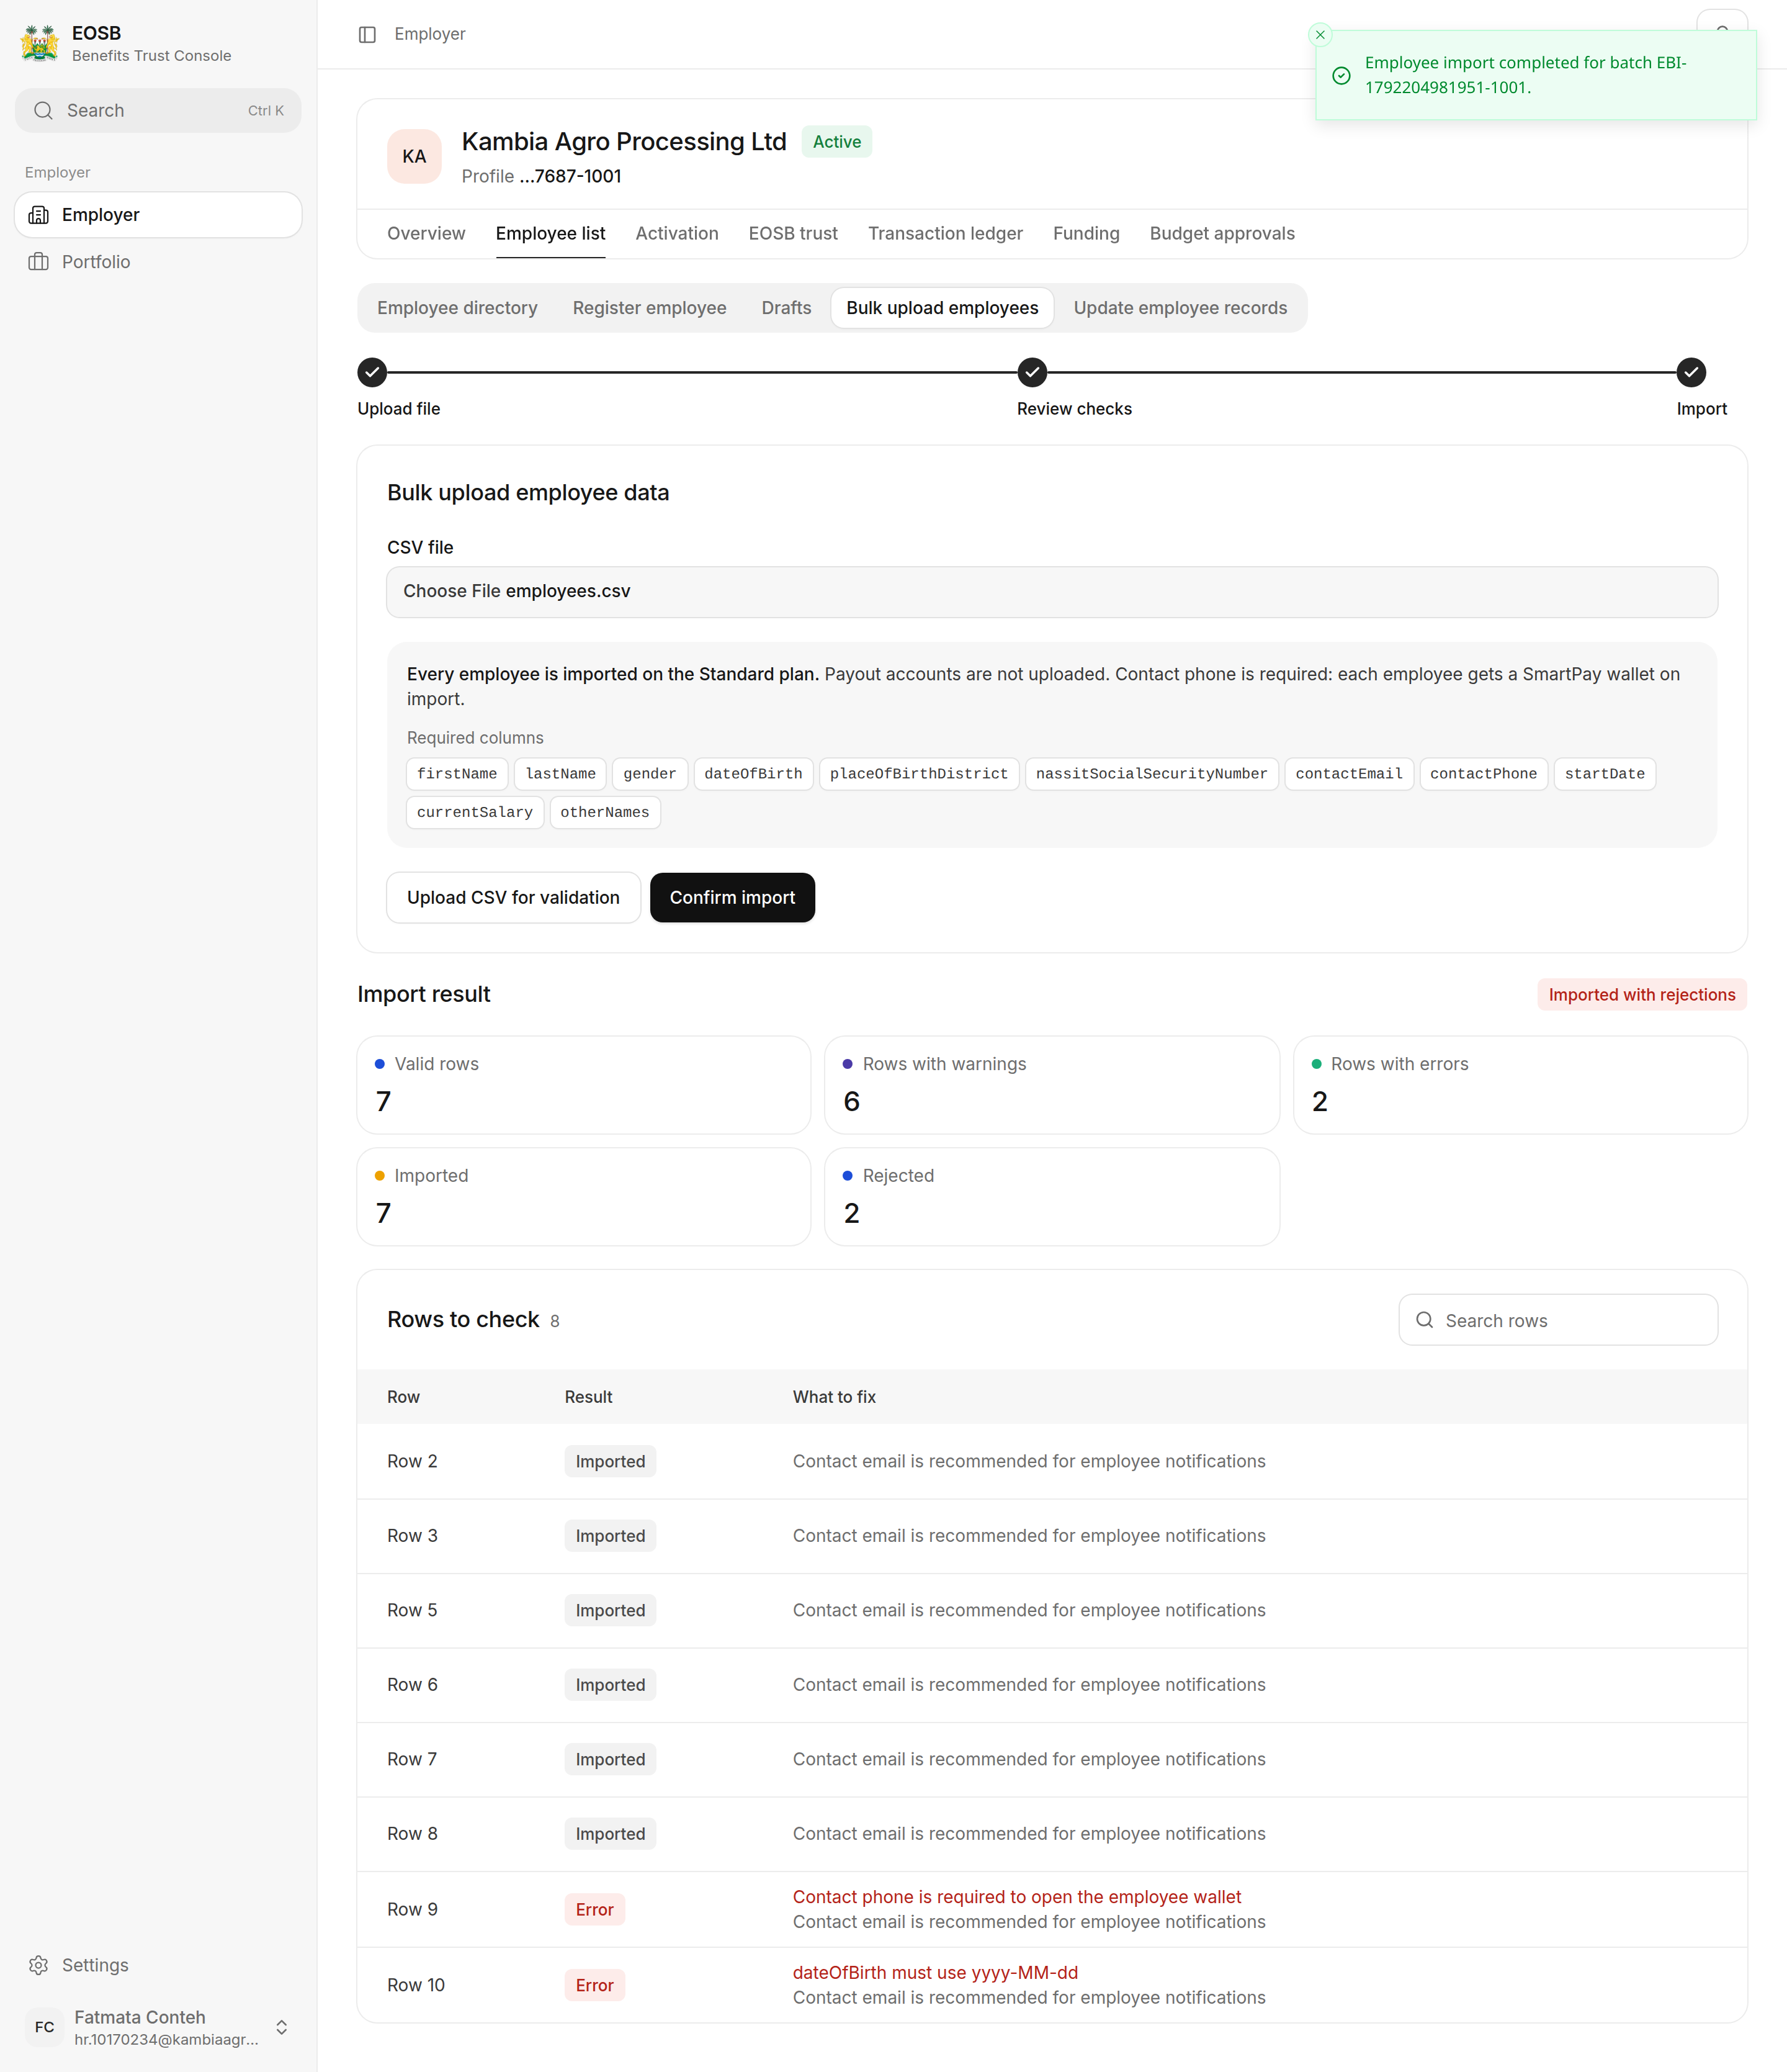The height and width of the screenshot is (2072, 1787).
Task: Open the Drafts sub-tab
Action: (x=786, y=308)
